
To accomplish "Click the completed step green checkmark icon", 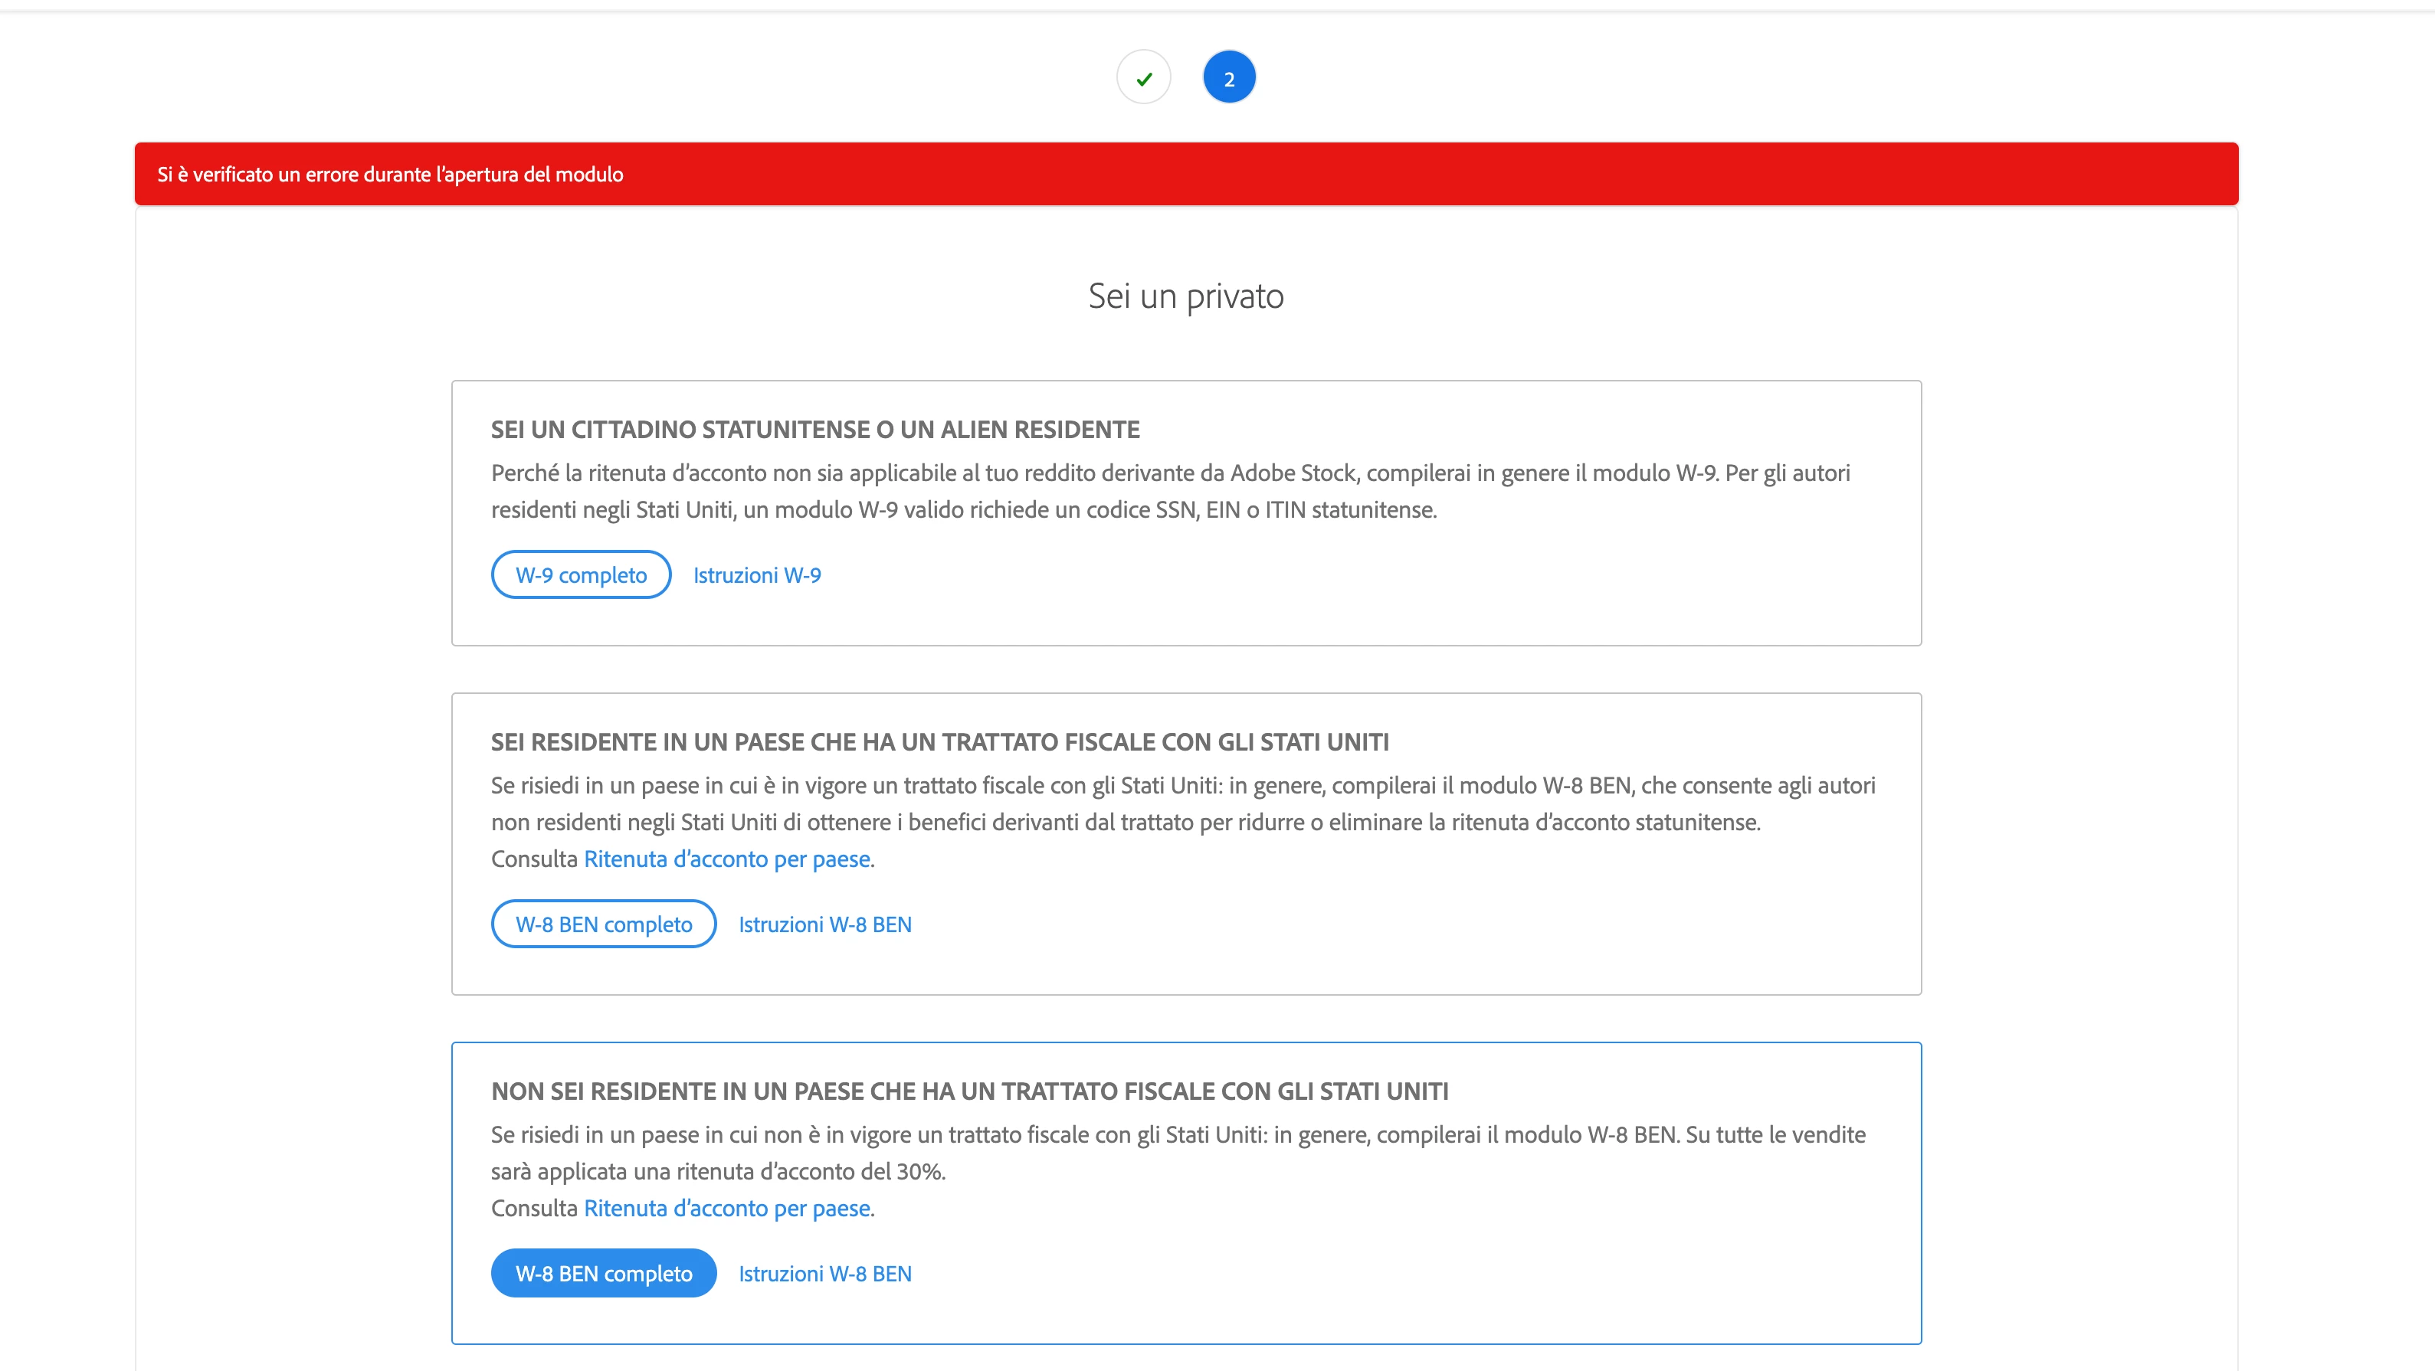I will 1144,78.
